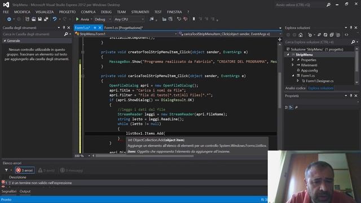
Task: Start debugging with the Avvia button
Action: click(82, 19)
